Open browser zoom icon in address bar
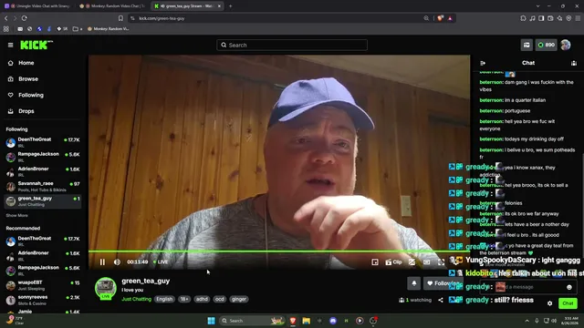Screen dimensions: 584x328 coord(426,18)
